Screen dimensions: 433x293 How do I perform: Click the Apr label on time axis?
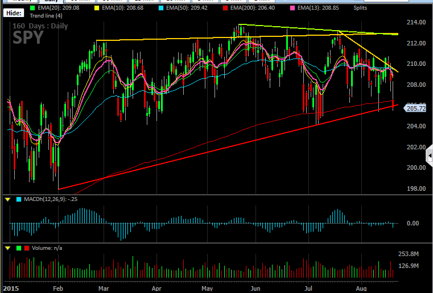(x=156, y=288)
